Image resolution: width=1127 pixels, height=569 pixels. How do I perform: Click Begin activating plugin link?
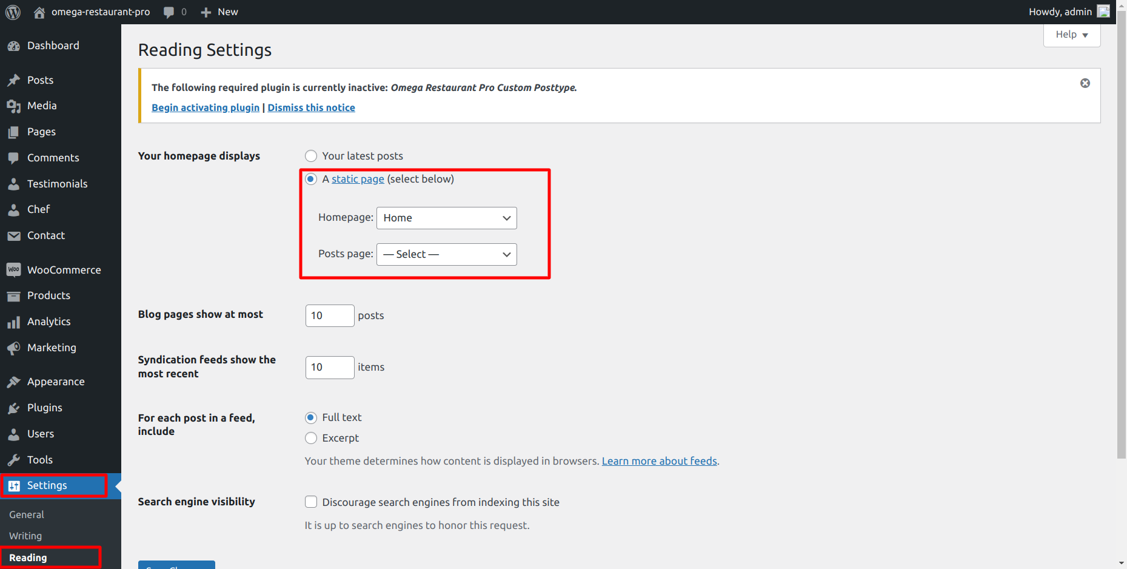point(206,107)
